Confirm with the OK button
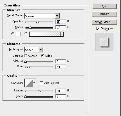Screen dimensions: 121x116 point(104,6)
